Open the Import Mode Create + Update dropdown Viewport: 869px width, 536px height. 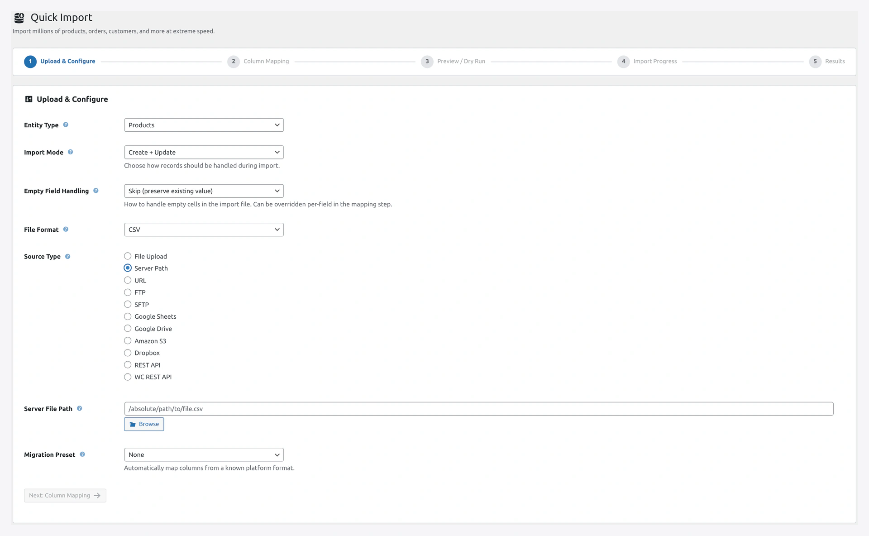(x=204, y=152)
